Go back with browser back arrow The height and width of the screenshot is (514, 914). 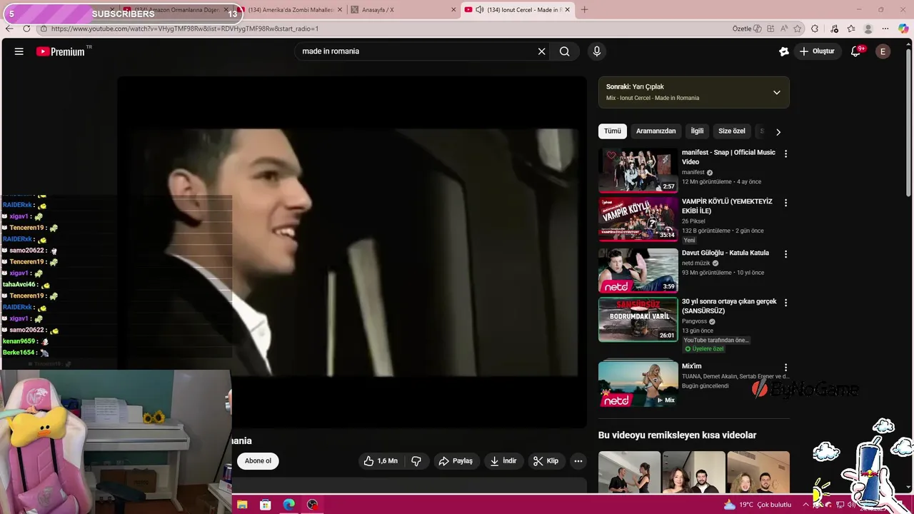(9, 29)
